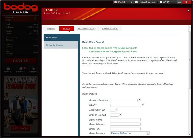Select Bank Wire payout method
The height and width of the screenshot is (138, 193).
[61, 38]
